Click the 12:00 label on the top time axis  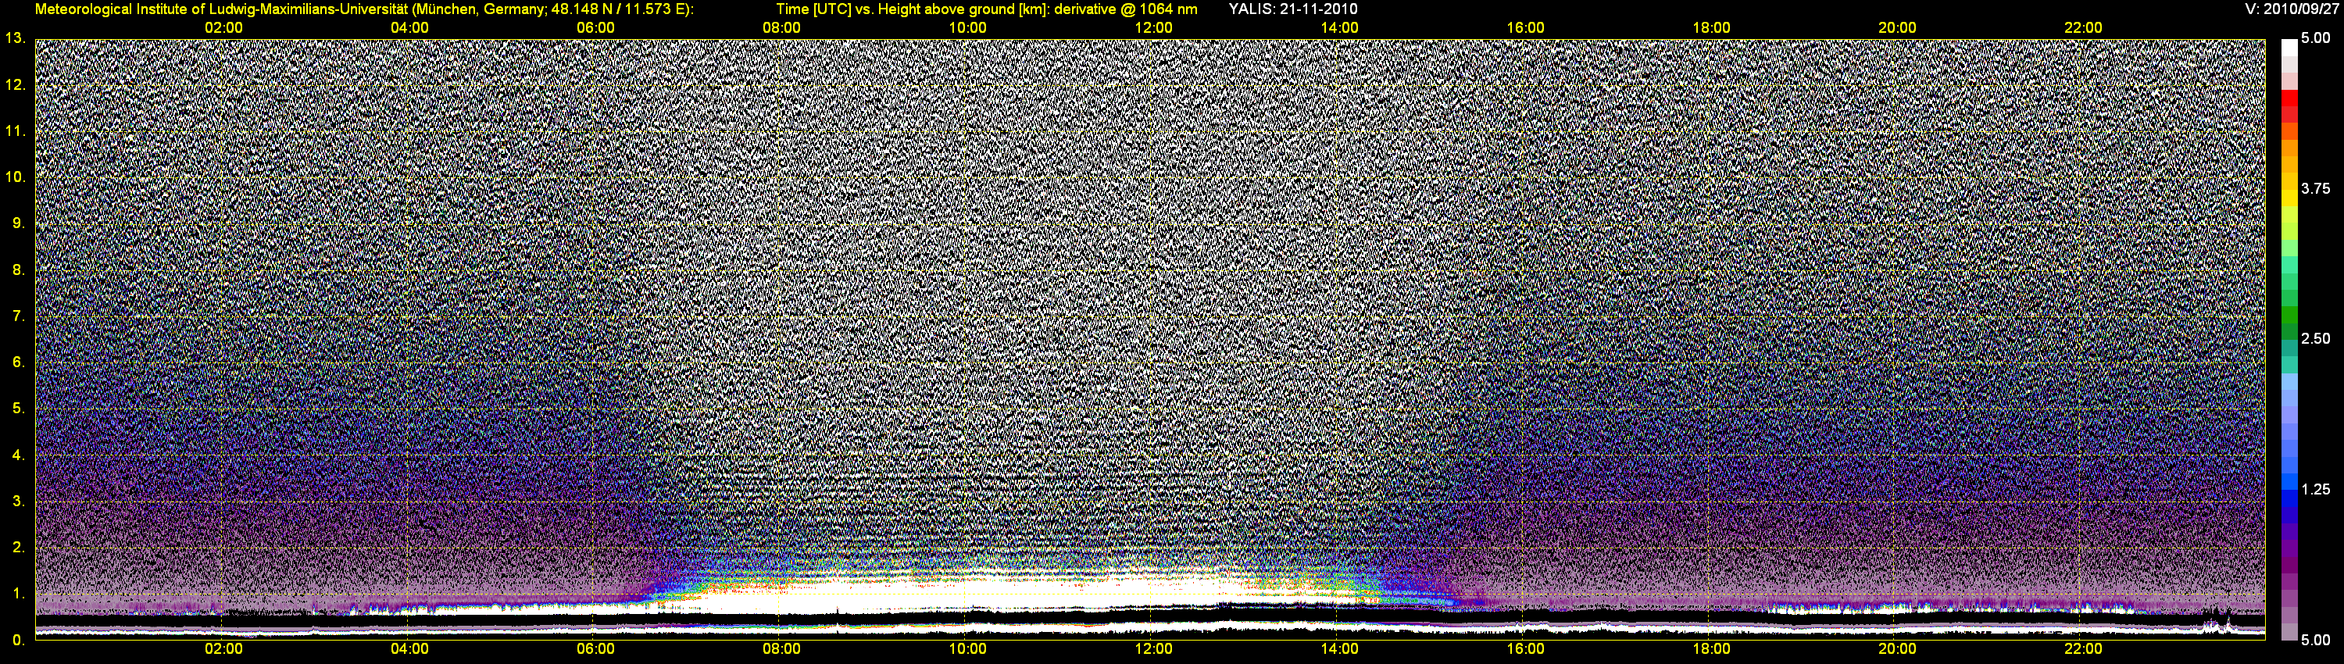pyautogui.click(x=1154, y=27)
